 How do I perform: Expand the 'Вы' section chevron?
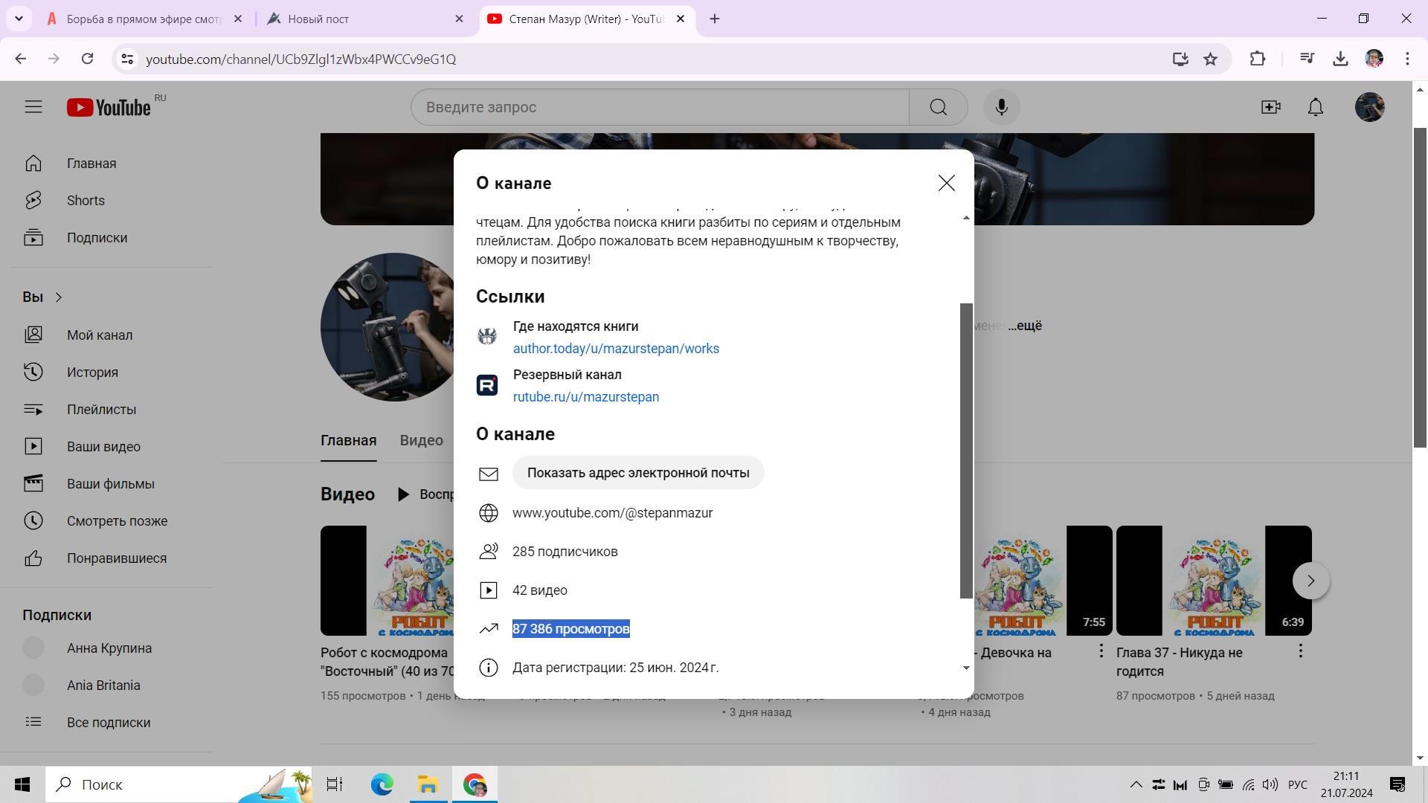click(x=58, y=297)
